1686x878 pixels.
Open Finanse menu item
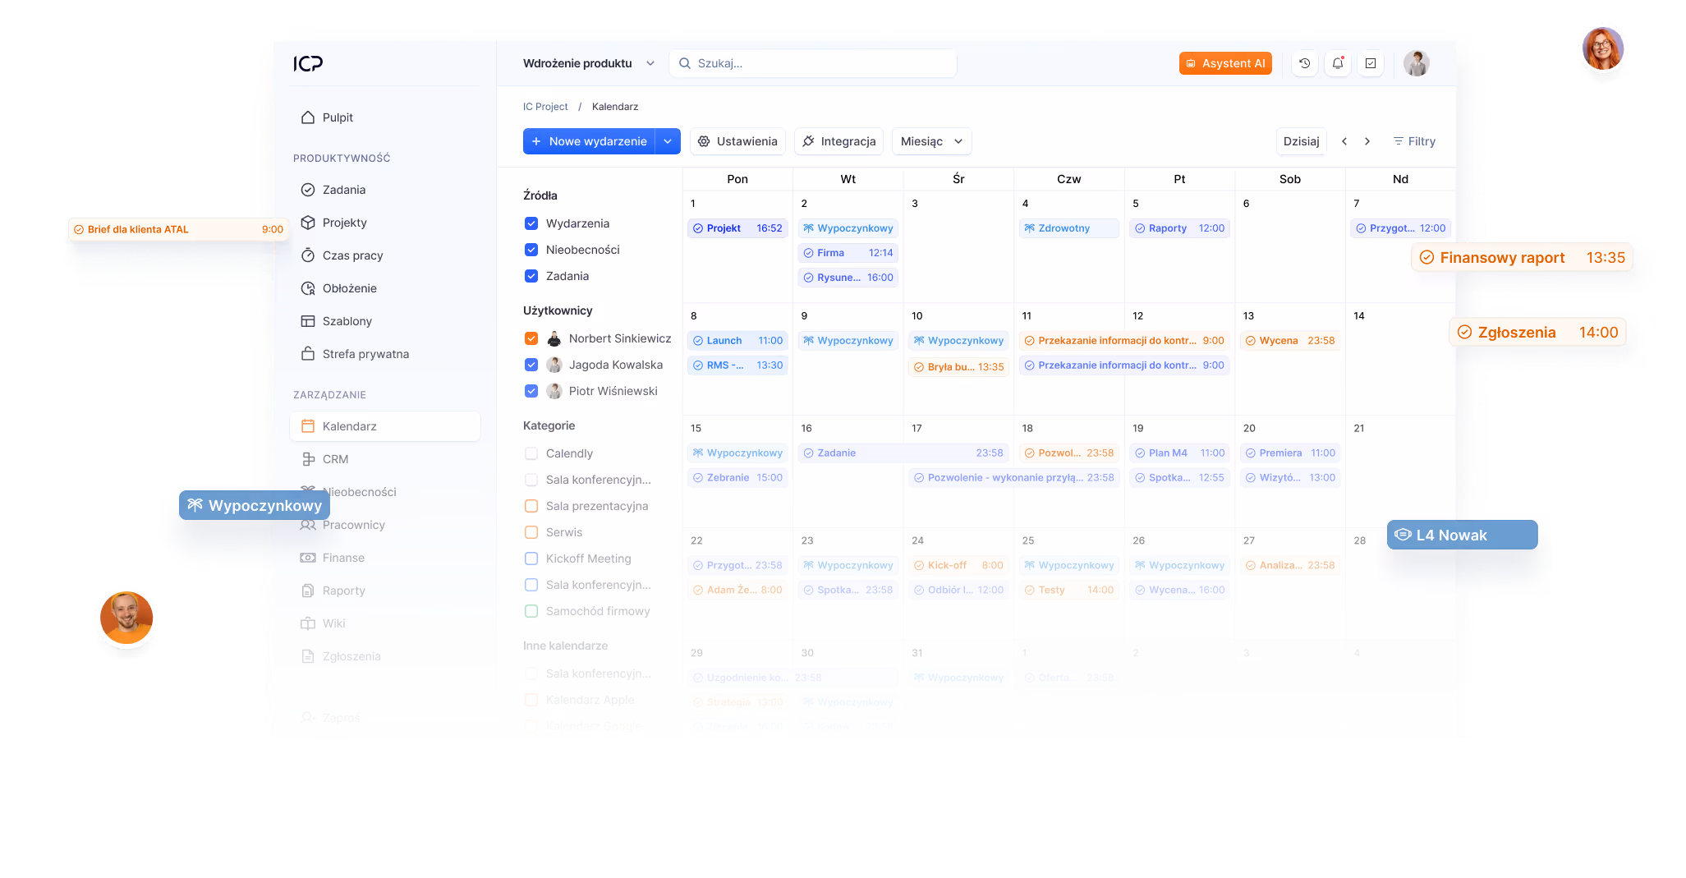point(343,558)
